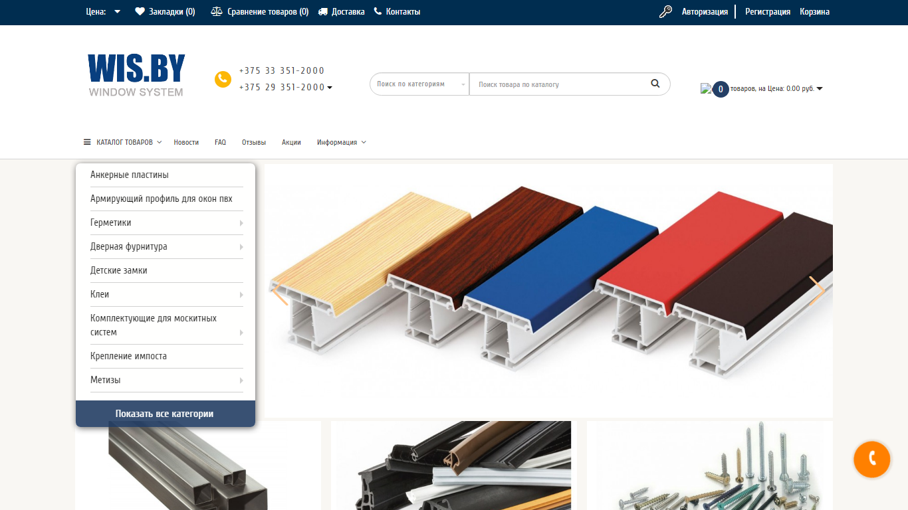Click the search magnifier icon
Viewport: 908px width, 510px height.
[655, 84]
